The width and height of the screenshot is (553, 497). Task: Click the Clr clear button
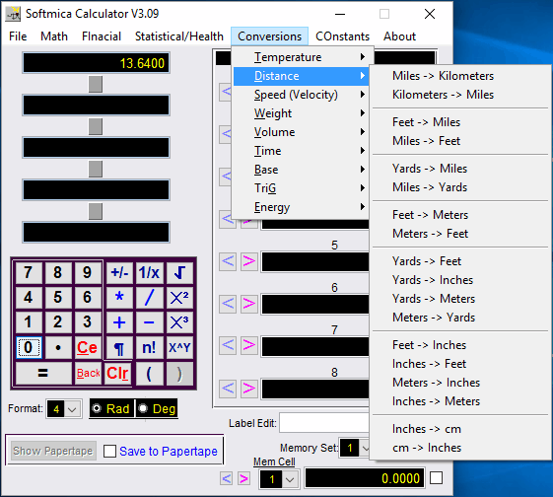click(117, 373)
